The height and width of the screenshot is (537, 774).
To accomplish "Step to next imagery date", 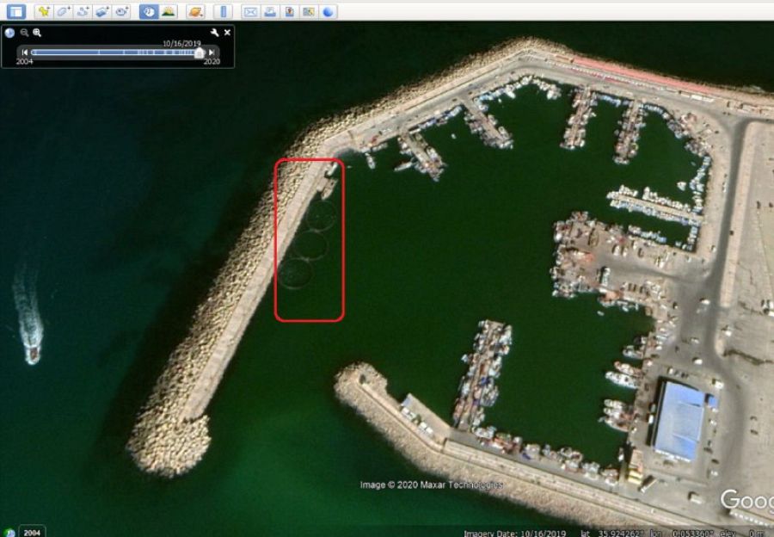I will coord(212,52).
